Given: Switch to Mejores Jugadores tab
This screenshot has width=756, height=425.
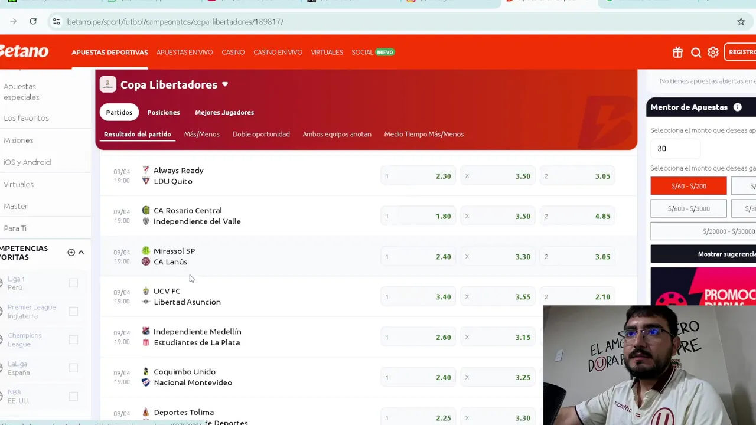Looking at the screenshot, I should coord(224,112).
